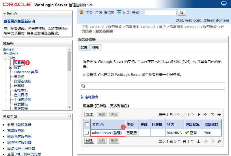Click the record chart icon beside 记录
The width and height of the screenshot is (231, 156).
pyautogui.click(x=119, y=12)
